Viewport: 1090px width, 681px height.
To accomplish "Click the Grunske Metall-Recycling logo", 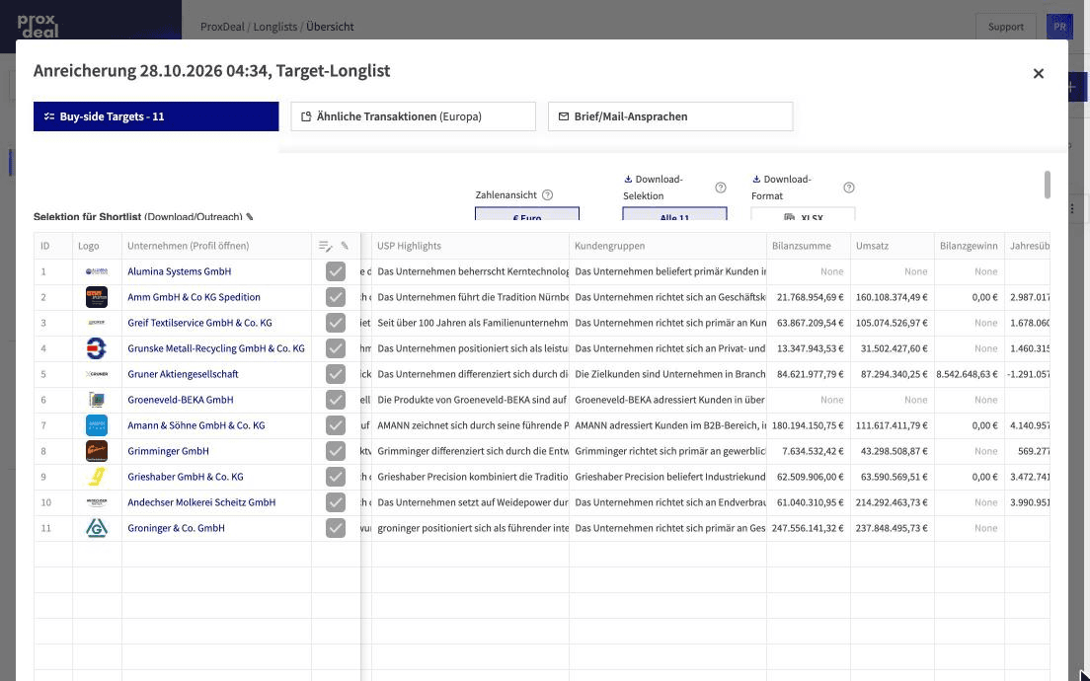I will click(97, 348).
